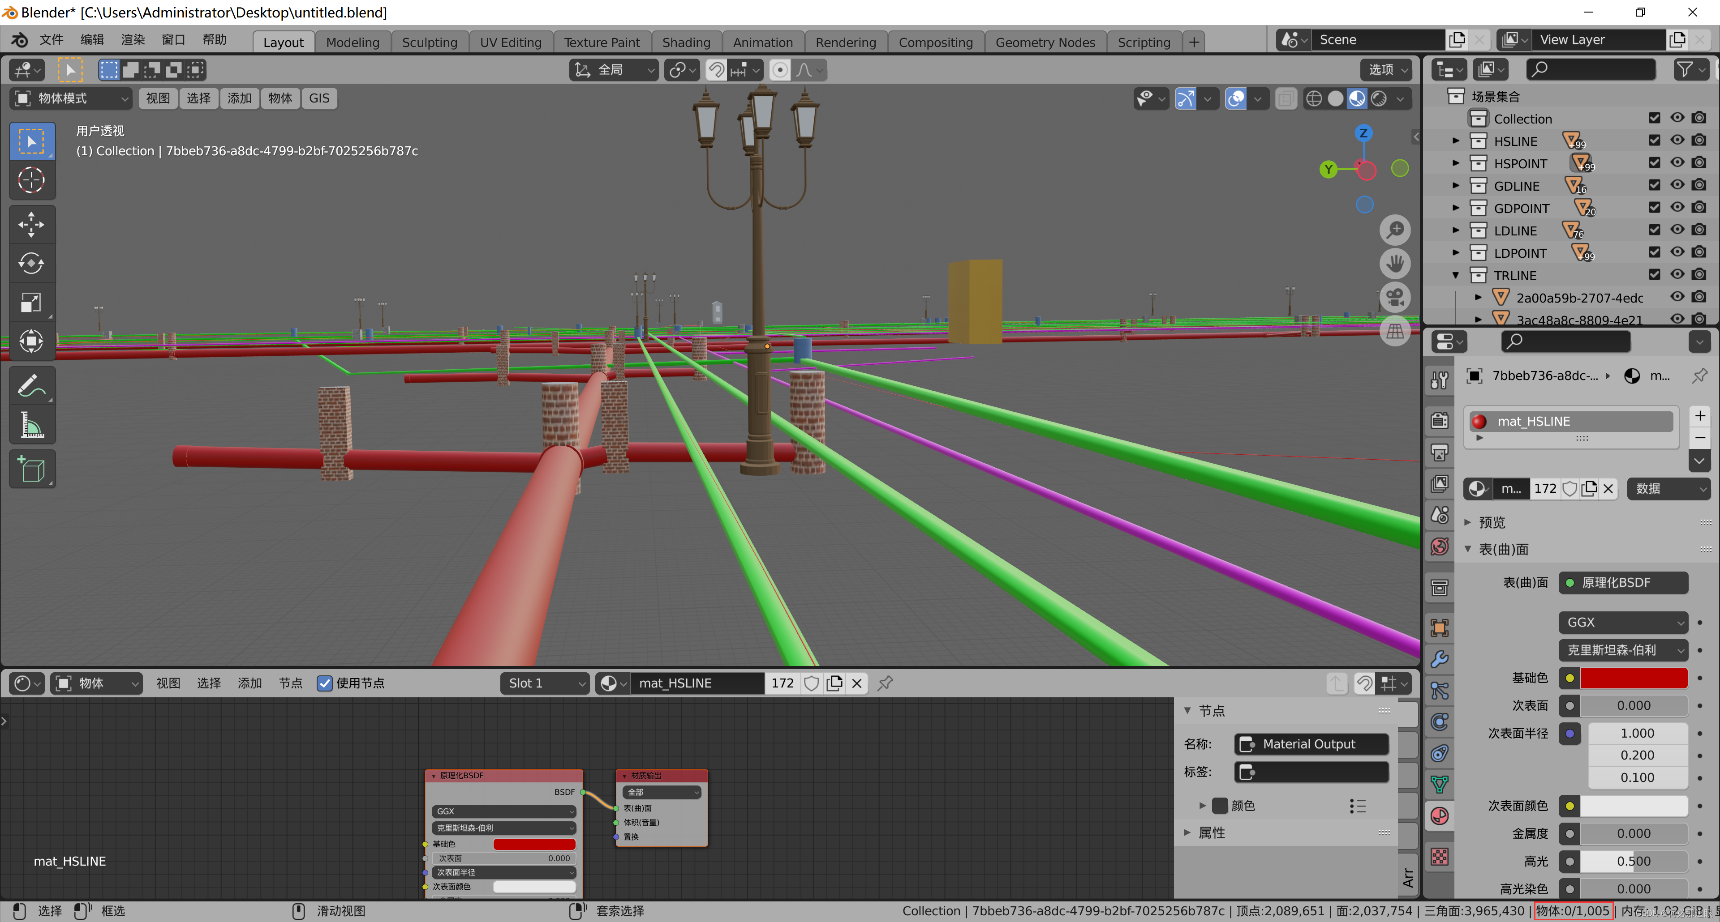Switch to the Geometry Nodes tab
This screenshot has height=922, width=1720.
1045,42
